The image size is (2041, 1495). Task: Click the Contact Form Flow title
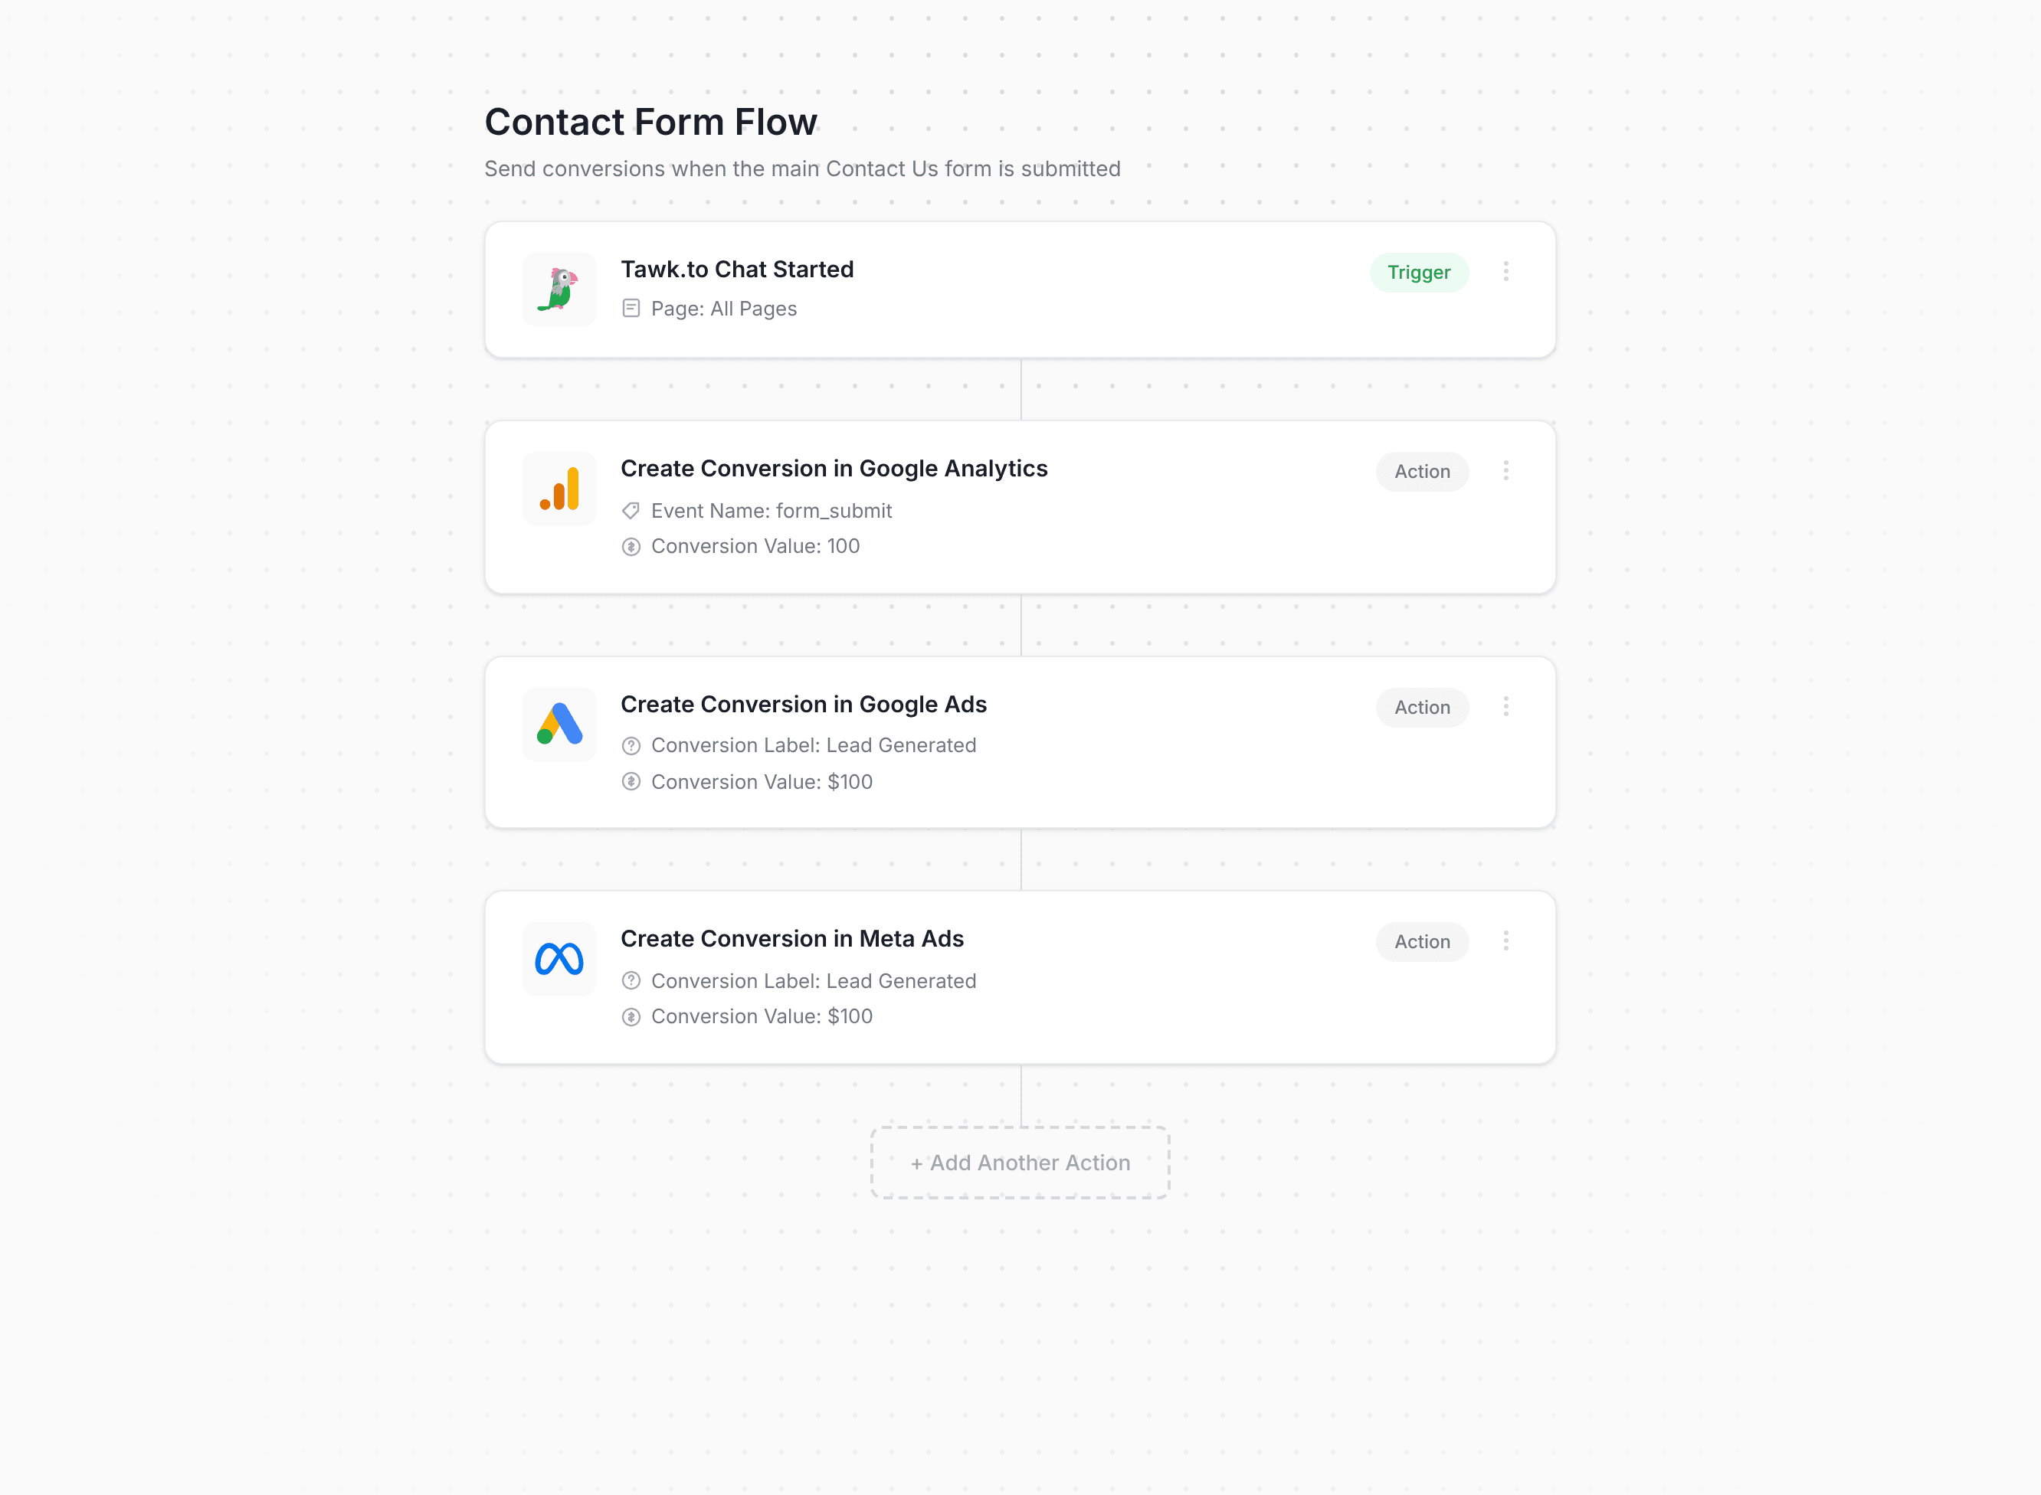[650, 121]
